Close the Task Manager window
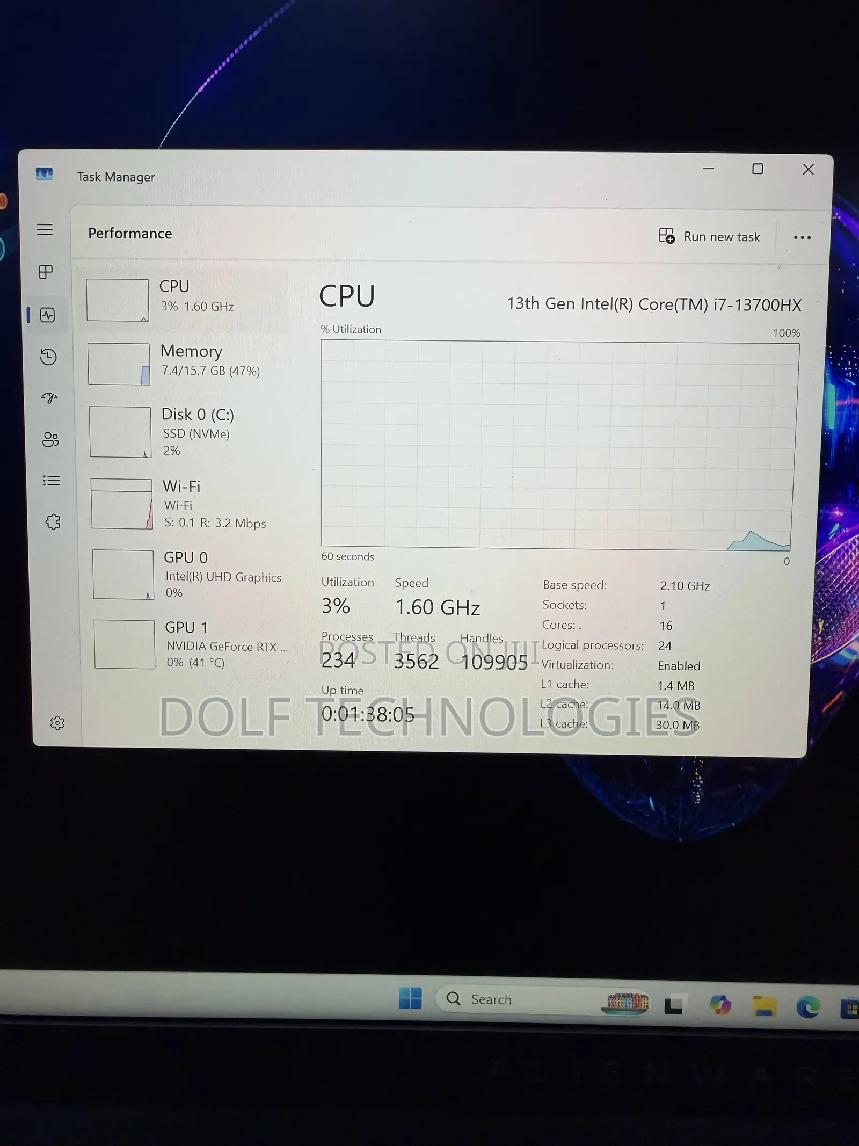859x1146 pixels. pyautogui.click(x=808, y=169)
